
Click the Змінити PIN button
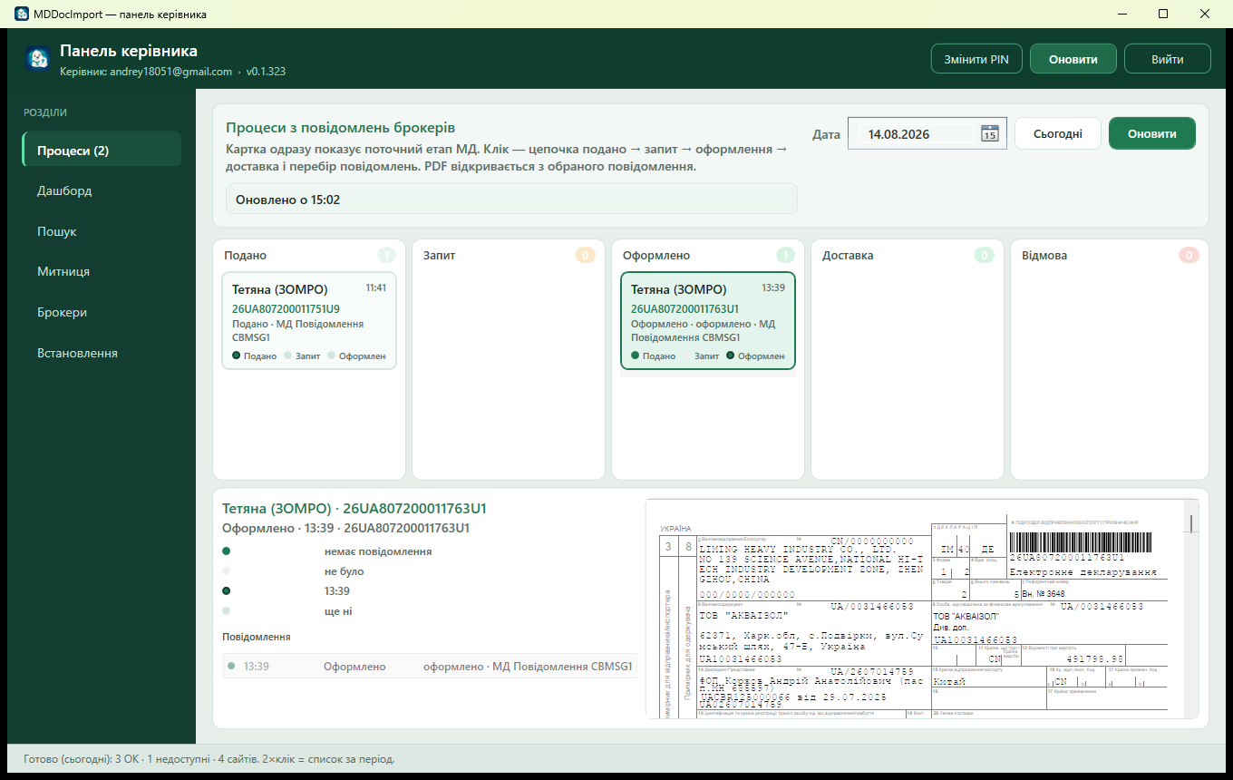[976, 59]
